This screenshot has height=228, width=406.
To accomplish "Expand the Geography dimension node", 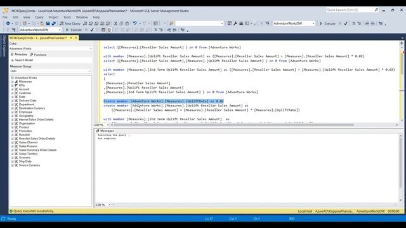I will click(12, 116).
